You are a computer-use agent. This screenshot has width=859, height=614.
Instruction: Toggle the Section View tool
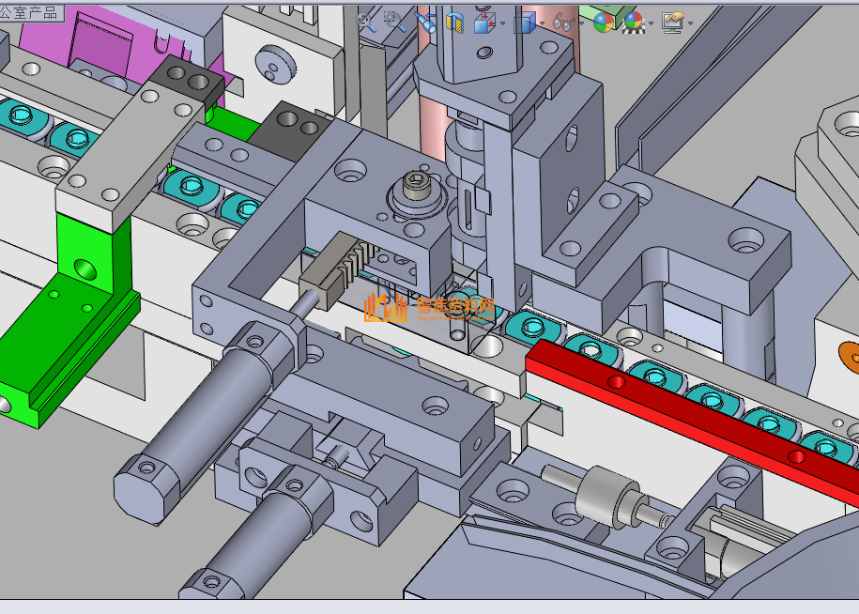(454, 23)
